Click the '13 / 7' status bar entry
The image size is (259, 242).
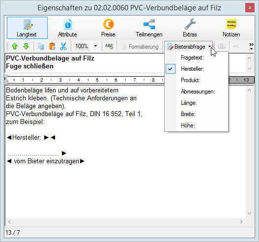point(13,233)
